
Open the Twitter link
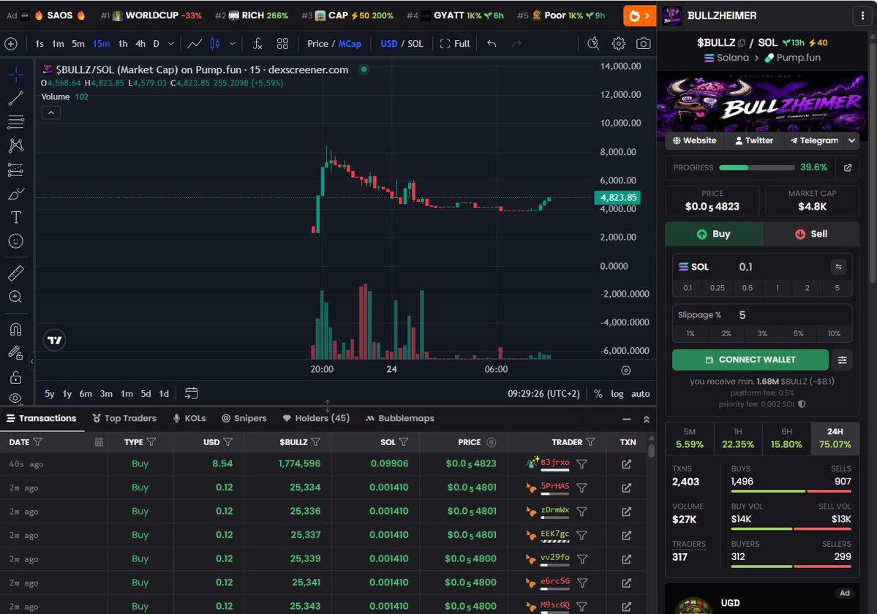click(754, 141)
